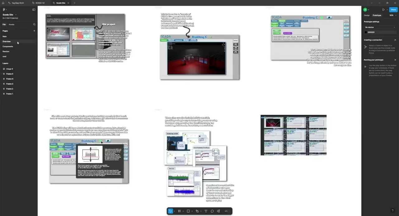Image resolution: width=399 pixels, height=216 pixels.
Task: Switch to the File tab
Action: tap(4, 24)
